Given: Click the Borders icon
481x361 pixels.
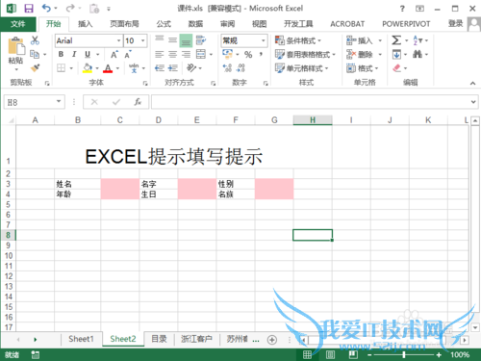Looking at the screenshot, I should coord(61,68).
